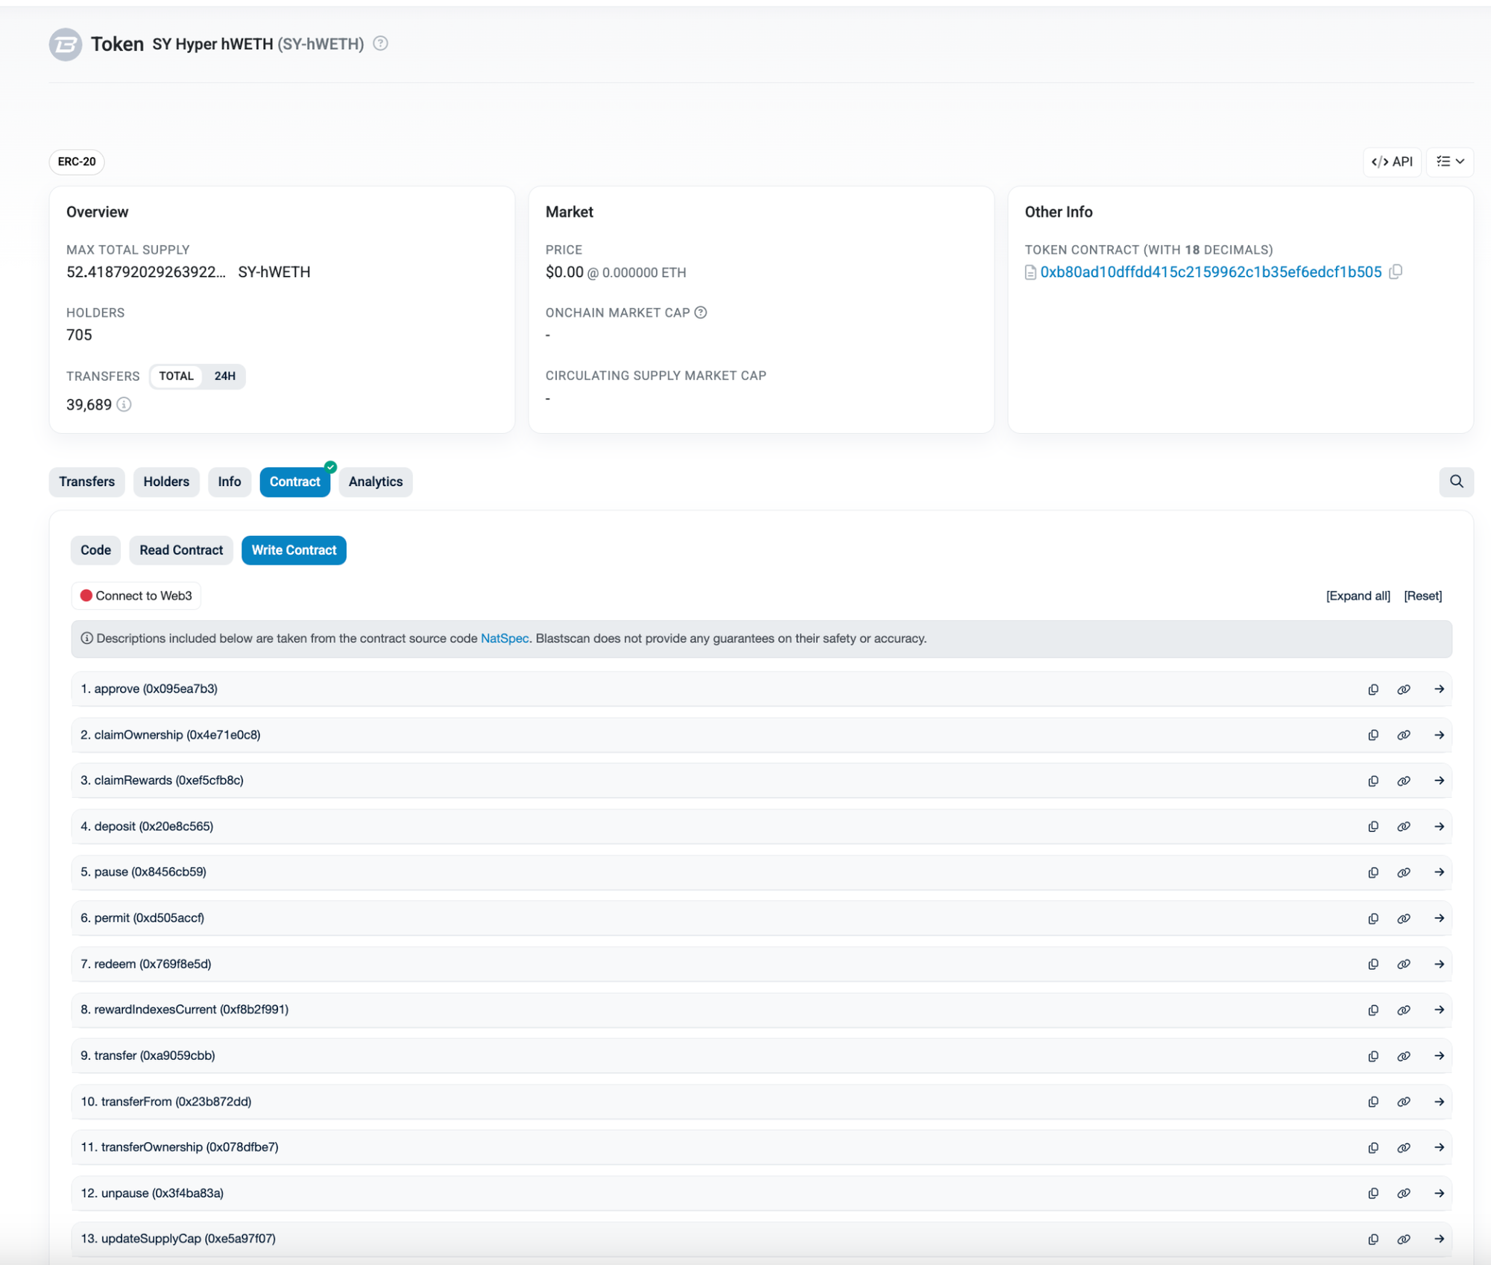Open the NatSpec link
This screenshot has width=1491, height=1265.
coord(505,638)
